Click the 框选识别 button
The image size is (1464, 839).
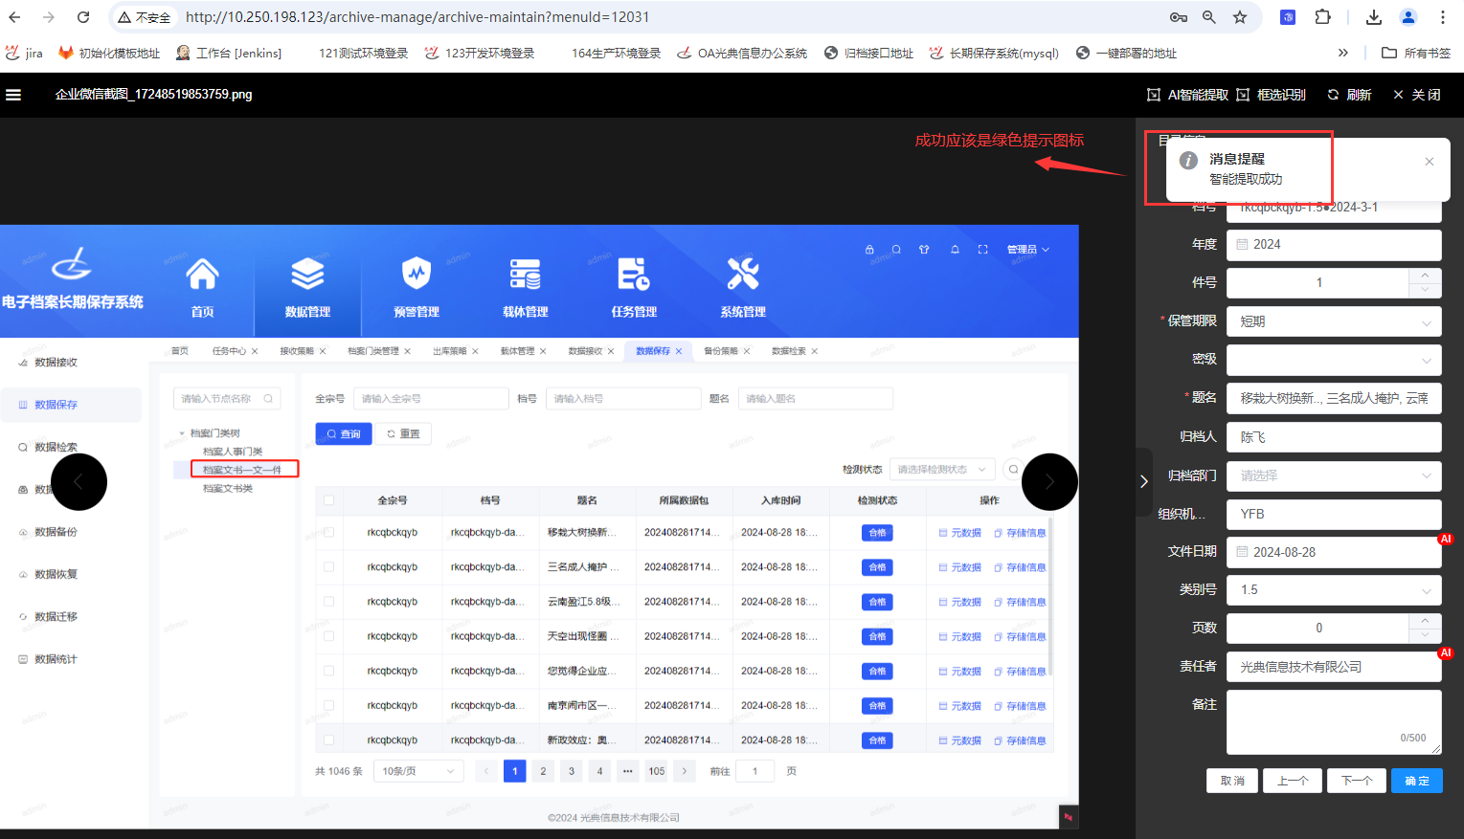click(1272, 95)
